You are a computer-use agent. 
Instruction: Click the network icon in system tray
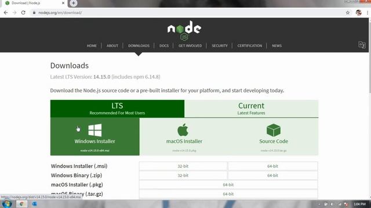tap(340, 204)
